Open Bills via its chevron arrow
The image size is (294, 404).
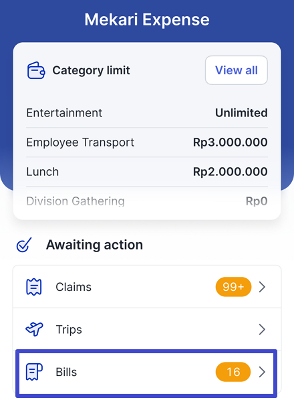coord(262,372)
